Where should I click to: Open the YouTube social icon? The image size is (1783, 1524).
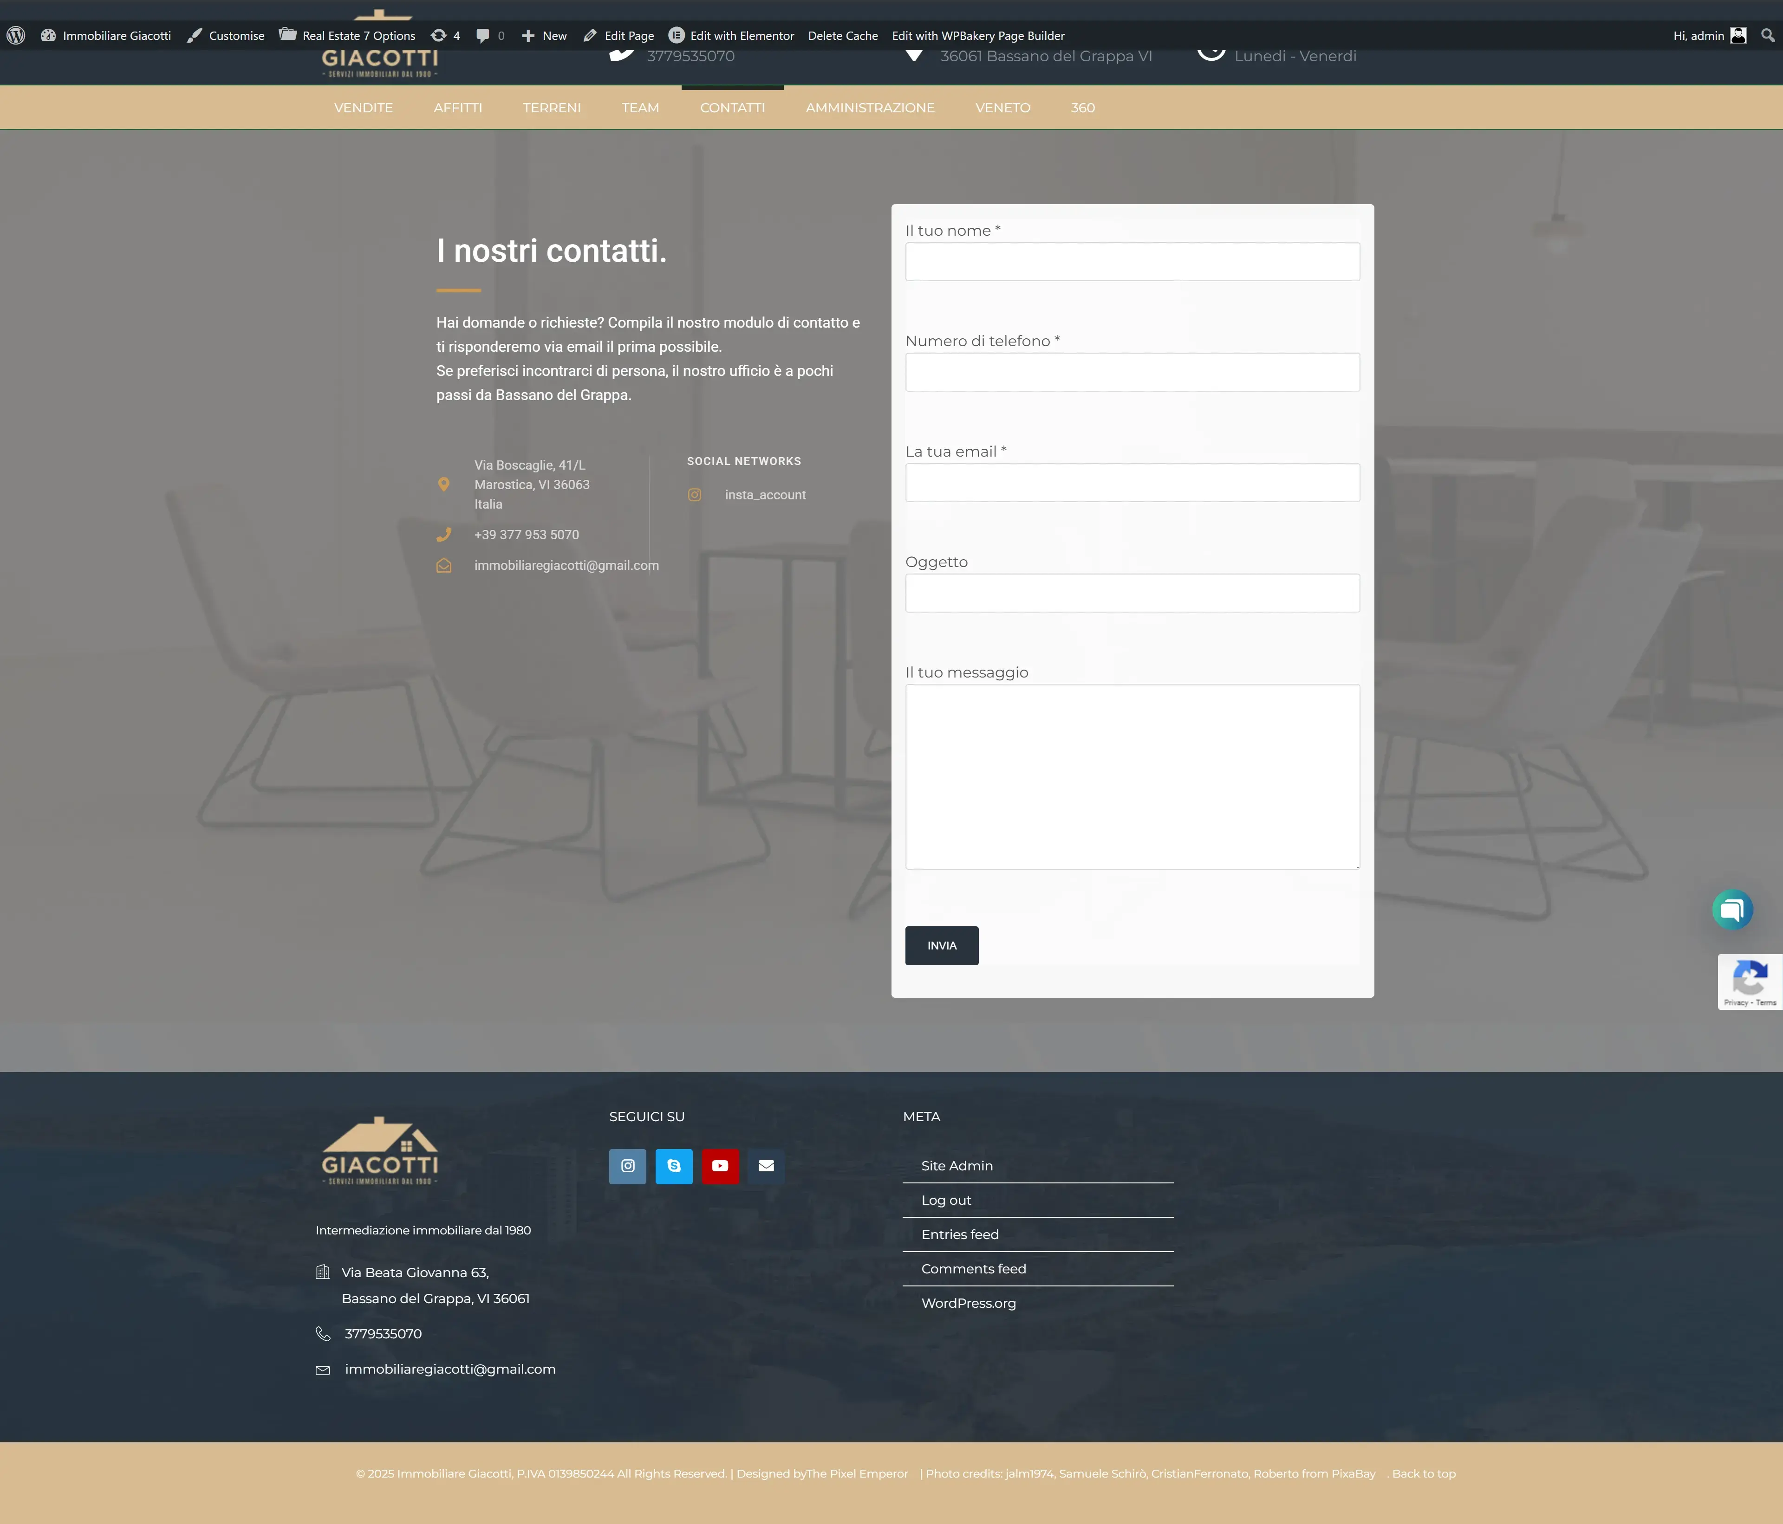pos(720,1166)
